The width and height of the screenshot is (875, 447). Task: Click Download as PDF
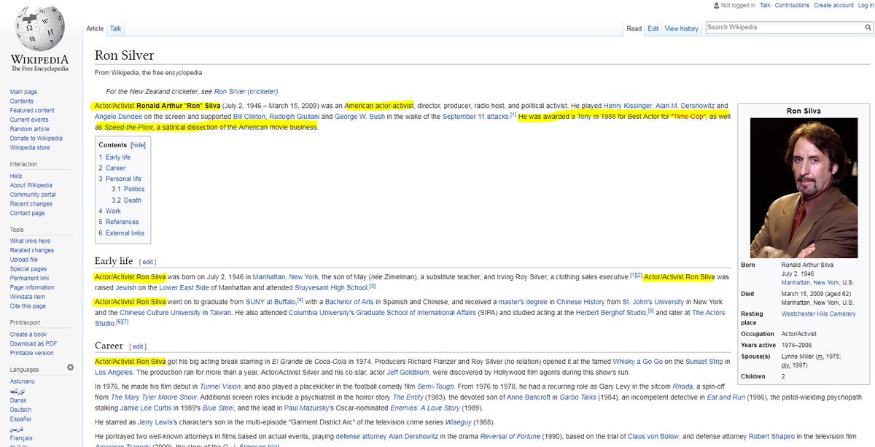pyautogui.click(x=33, y=343)
